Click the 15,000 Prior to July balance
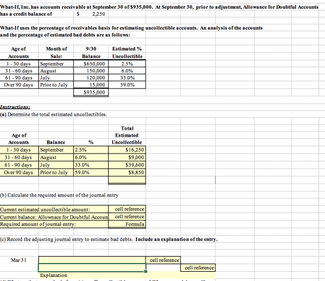Viewport: 325px width, 281px height. coord(91,85)
